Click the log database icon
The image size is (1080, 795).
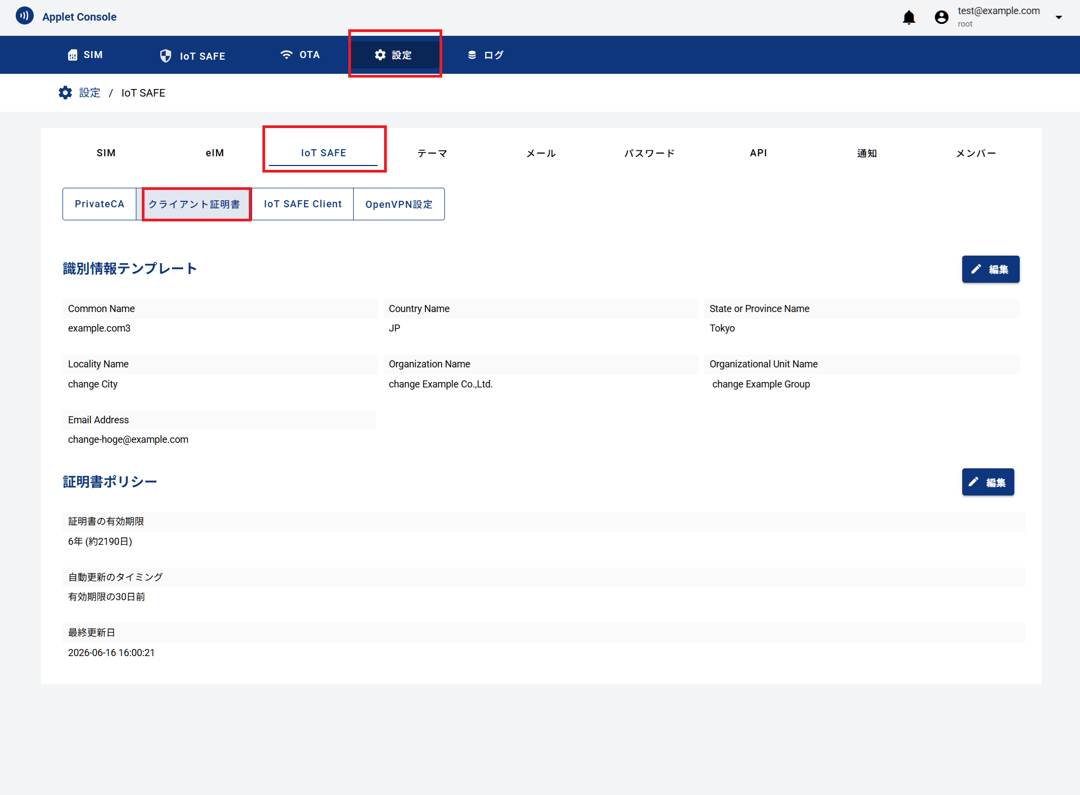click(472, 55)
